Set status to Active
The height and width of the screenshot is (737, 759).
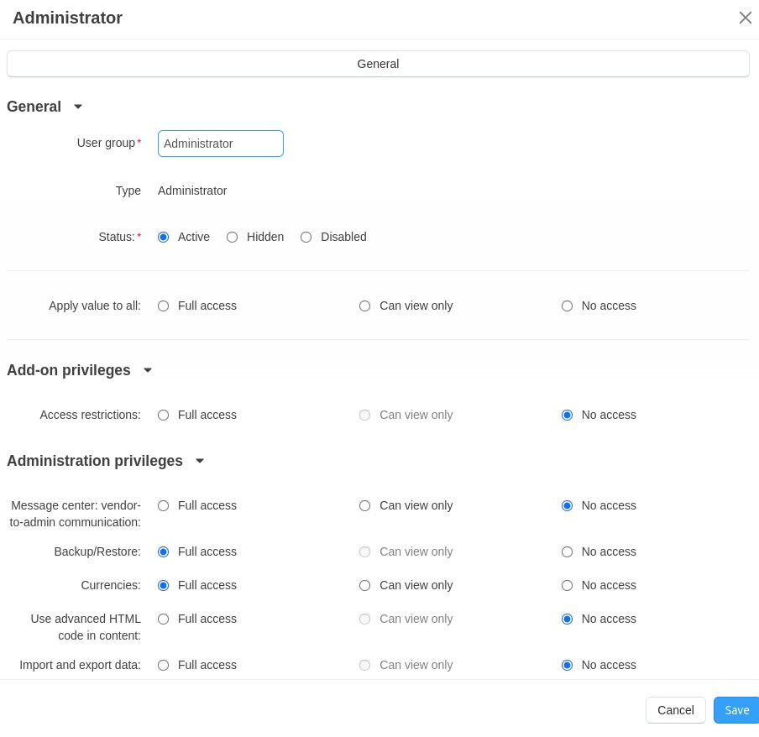click(163, 237)
